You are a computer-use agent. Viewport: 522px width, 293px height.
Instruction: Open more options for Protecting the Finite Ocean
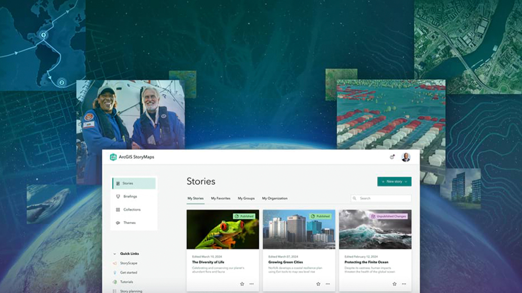pyautogui.click(x=404, y=284)
